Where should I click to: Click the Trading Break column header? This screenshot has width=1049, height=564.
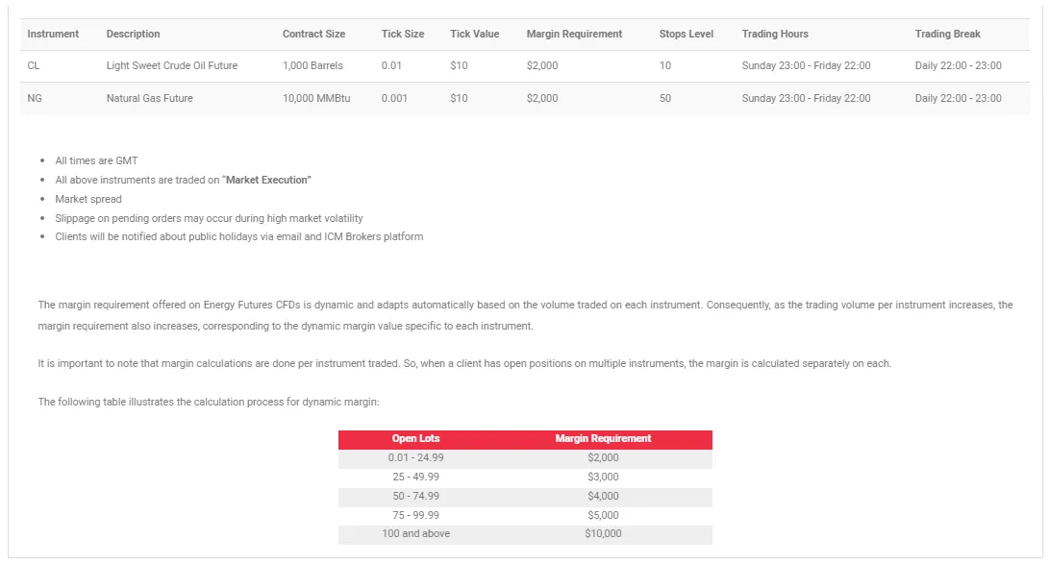click(947, 34)
